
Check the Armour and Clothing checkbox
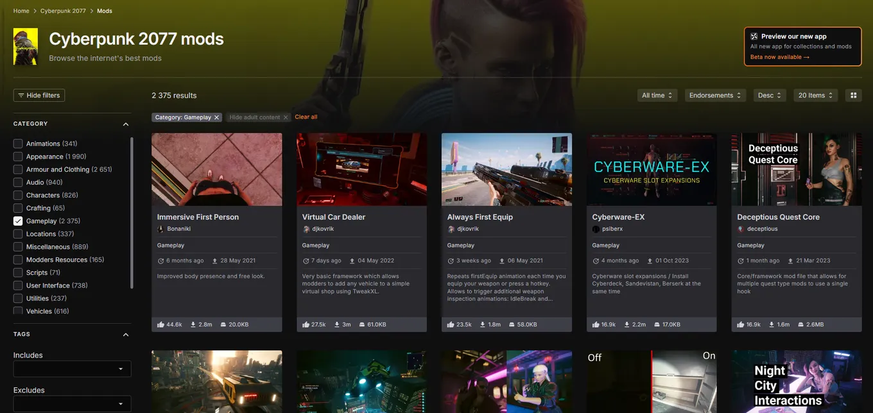pyautogui.click(x=18, y=169)
